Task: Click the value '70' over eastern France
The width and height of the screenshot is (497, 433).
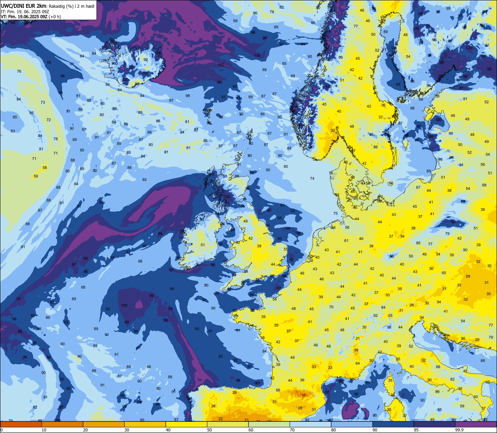Action: click(x=331, y=307)
